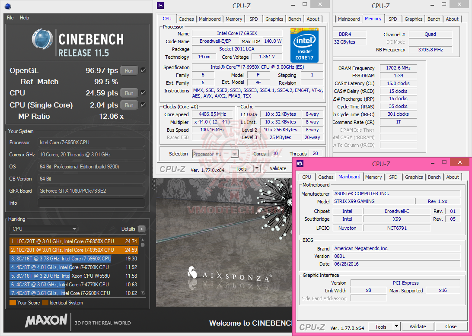Image resolution: width=472 pixels, height=336 pixels.
Task: Toggle the CPU test checkbox
Action: coord(144,93)
